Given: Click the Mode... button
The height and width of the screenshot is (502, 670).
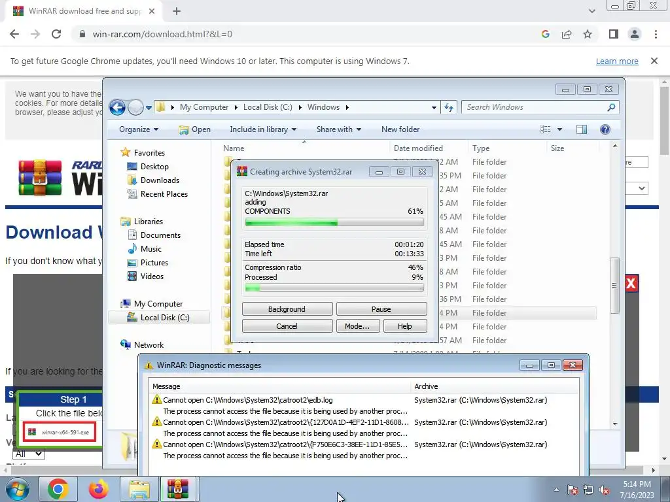Looking at the screenshot, I should (x=357, y=326).
